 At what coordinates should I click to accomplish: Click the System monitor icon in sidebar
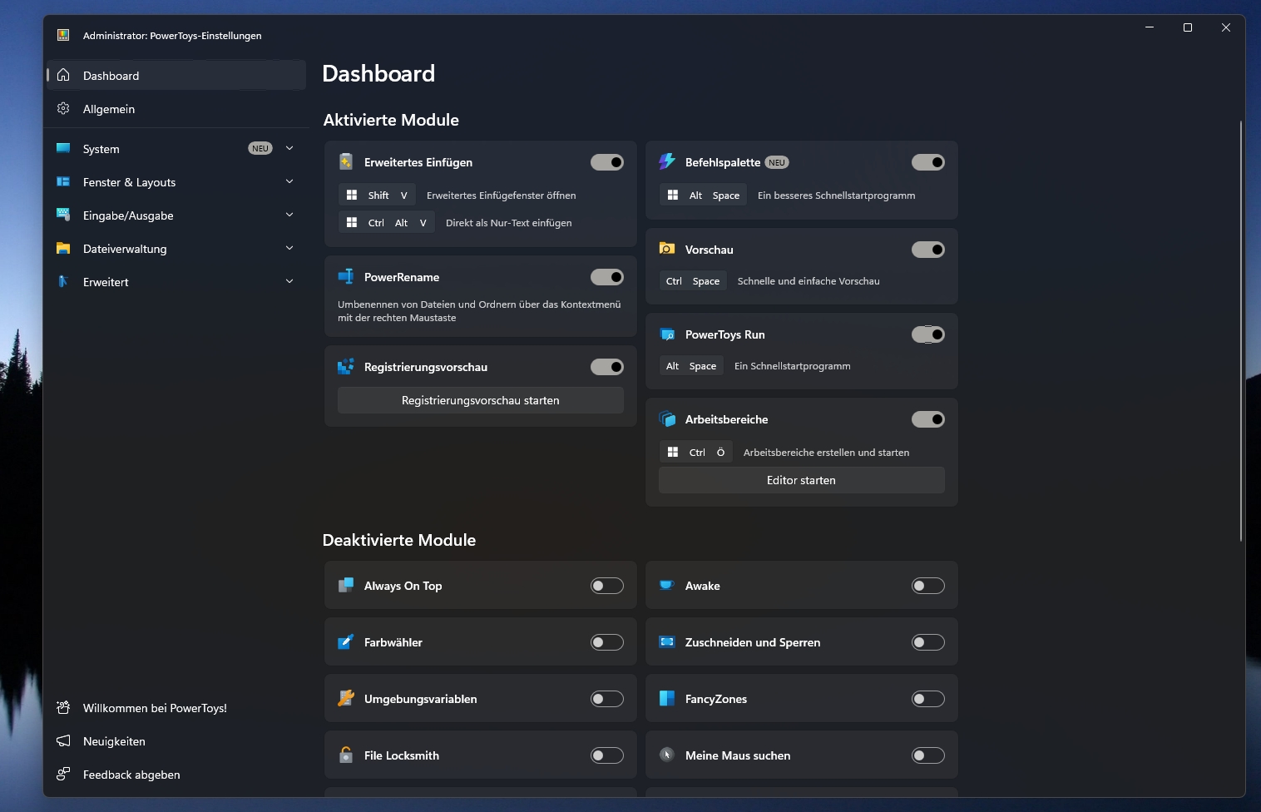click(x=63, y=148)
